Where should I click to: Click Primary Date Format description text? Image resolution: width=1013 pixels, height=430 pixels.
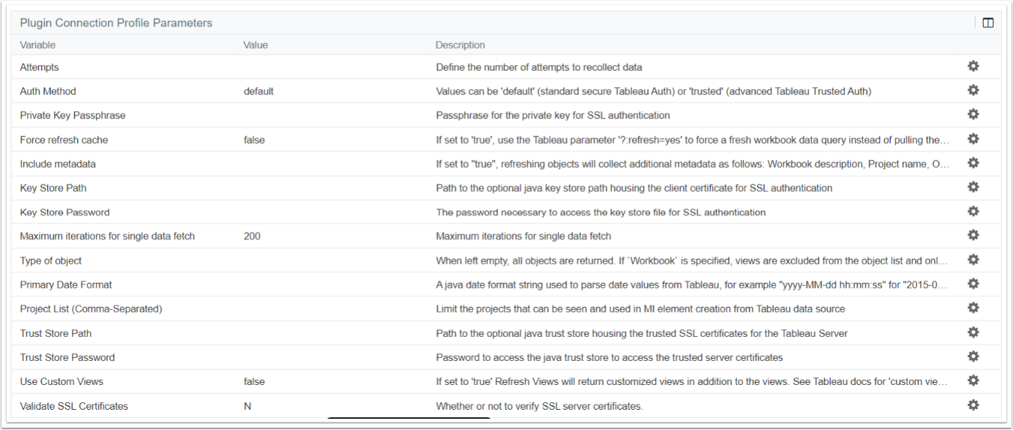pyautogui.click(x=693, y=284)
